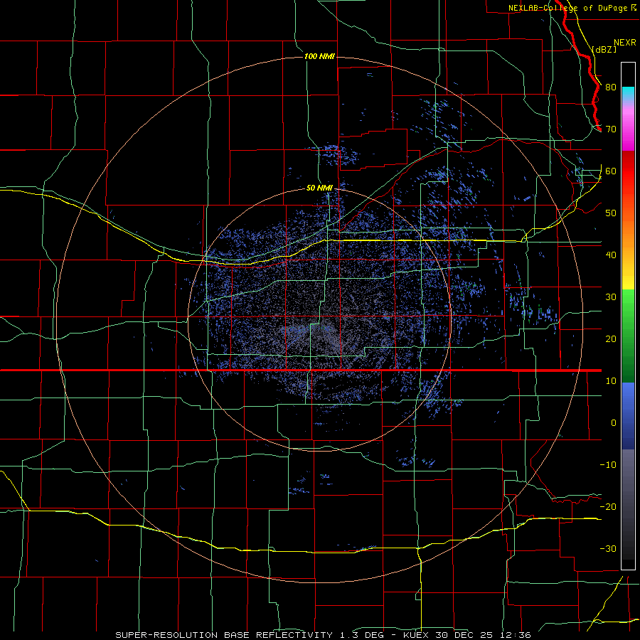Click the green segment of the color bar
640x640 pixels.
pos(628,336)
